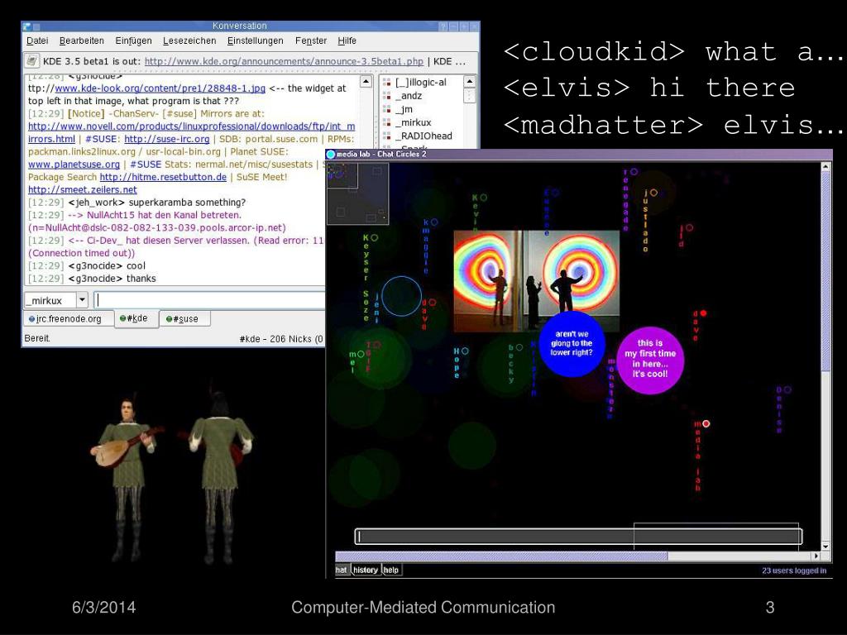Switch to the irc.freenode.org tab
The image size is (847, 635).
coord(68,318)
